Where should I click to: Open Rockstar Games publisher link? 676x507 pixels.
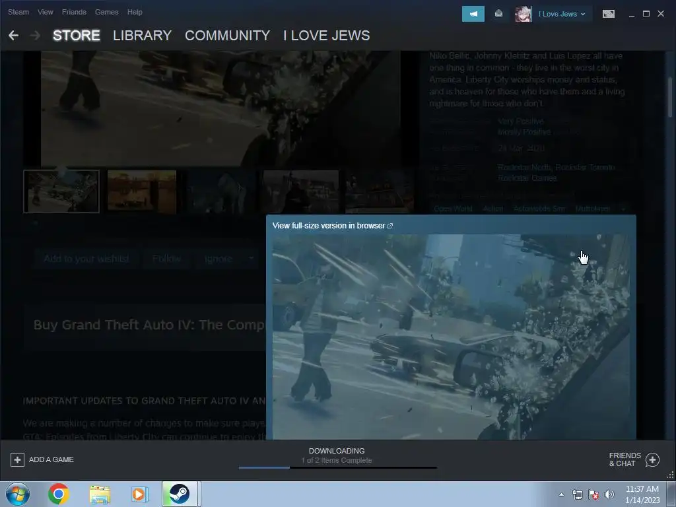(x=527, y=178)
